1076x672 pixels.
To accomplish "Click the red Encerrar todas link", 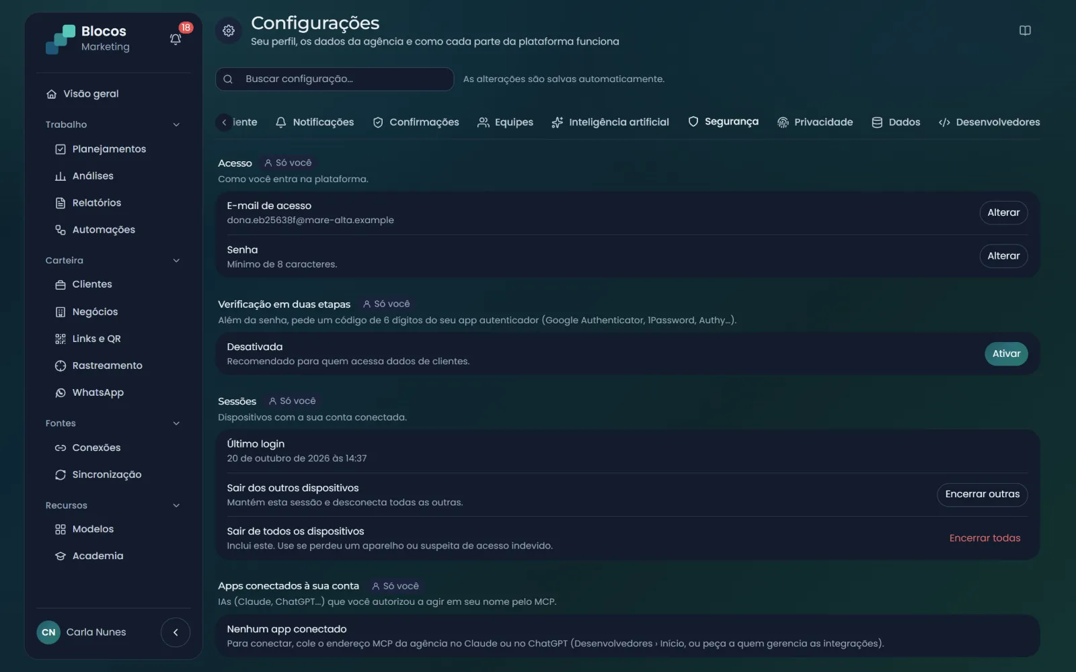I will pyautogui.click(x=985, y=538).
